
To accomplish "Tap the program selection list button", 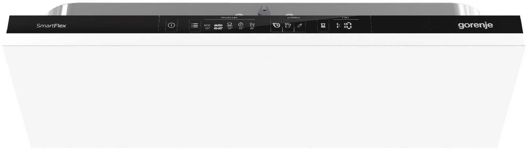I will pyautogui.click(x=194, y=26).
